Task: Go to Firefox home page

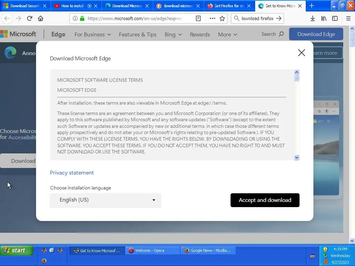Action: [x=41, y=19]
